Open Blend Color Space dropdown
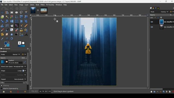 (14, 66)
